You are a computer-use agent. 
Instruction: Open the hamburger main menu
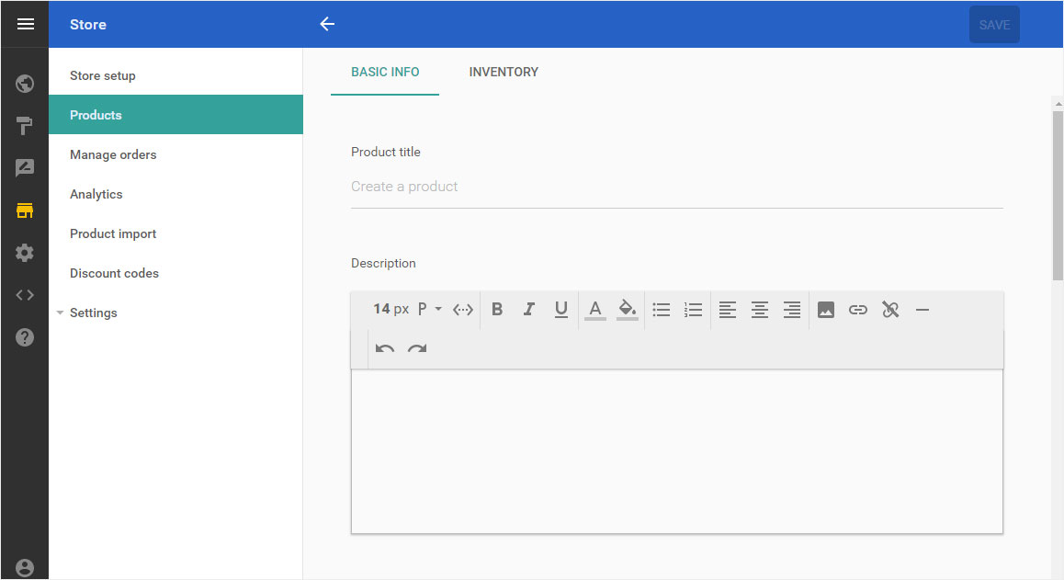[25, 25]
